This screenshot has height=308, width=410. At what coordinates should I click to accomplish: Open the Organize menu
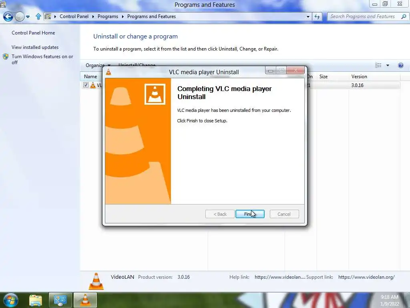(x=98, y=65)
